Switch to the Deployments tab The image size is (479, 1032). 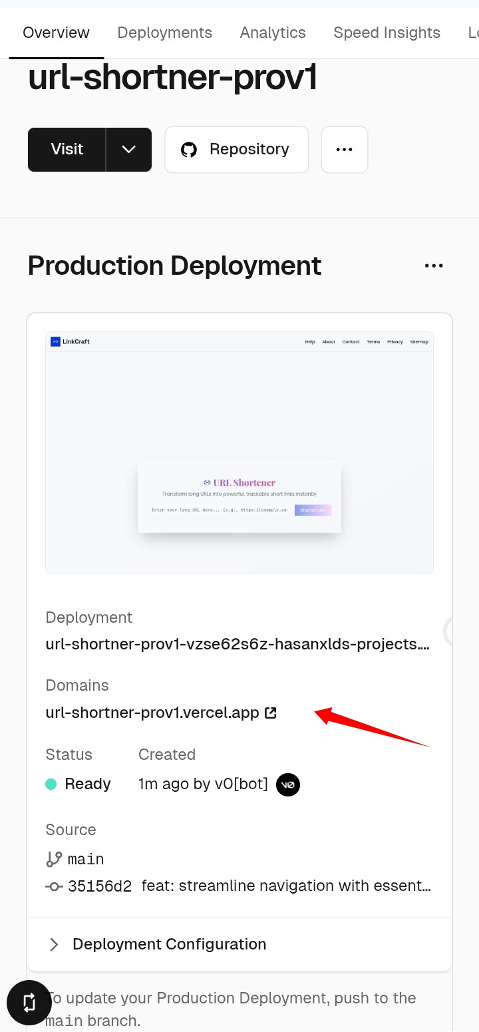pyautogui.click(x=165, y=33)
